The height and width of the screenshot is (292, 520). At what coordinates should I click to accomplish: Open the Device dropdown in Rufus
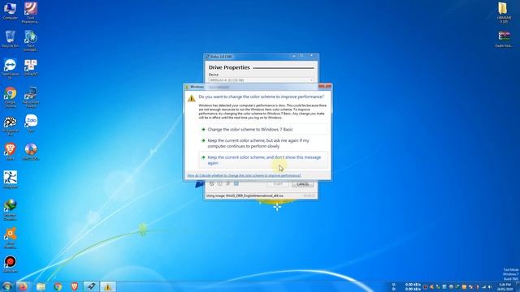[x=261, y=80]
